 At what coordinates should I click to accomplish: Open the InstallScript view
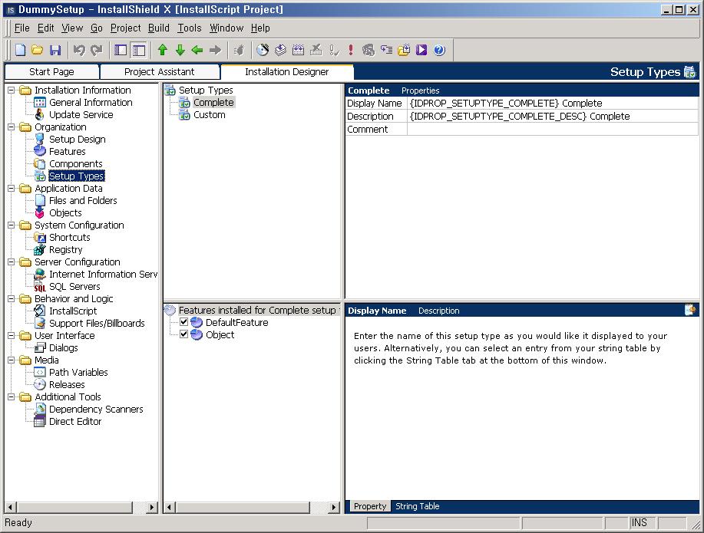[73, 311]
